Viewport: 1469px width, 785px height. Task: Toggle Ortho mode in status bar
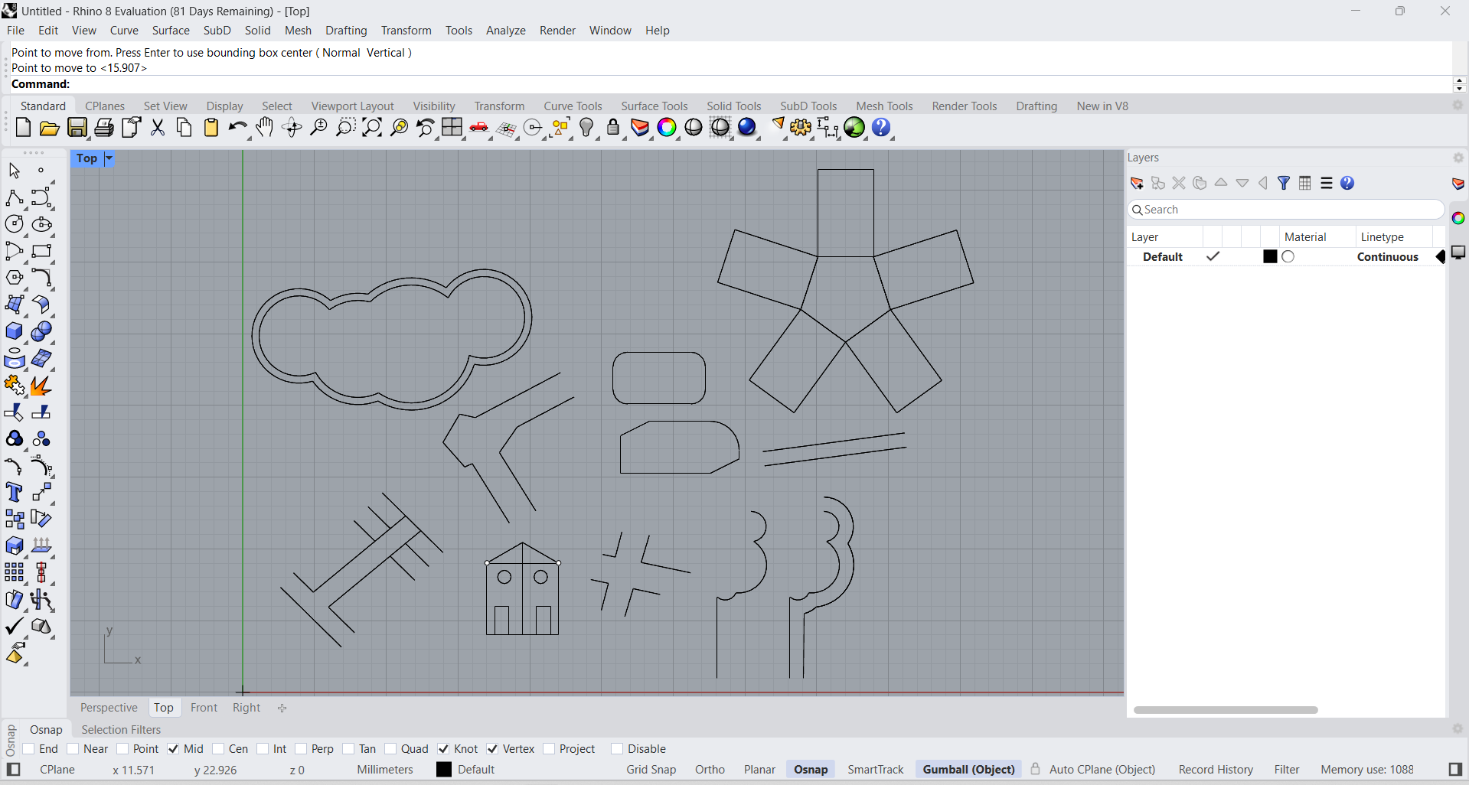click(710, 770)
